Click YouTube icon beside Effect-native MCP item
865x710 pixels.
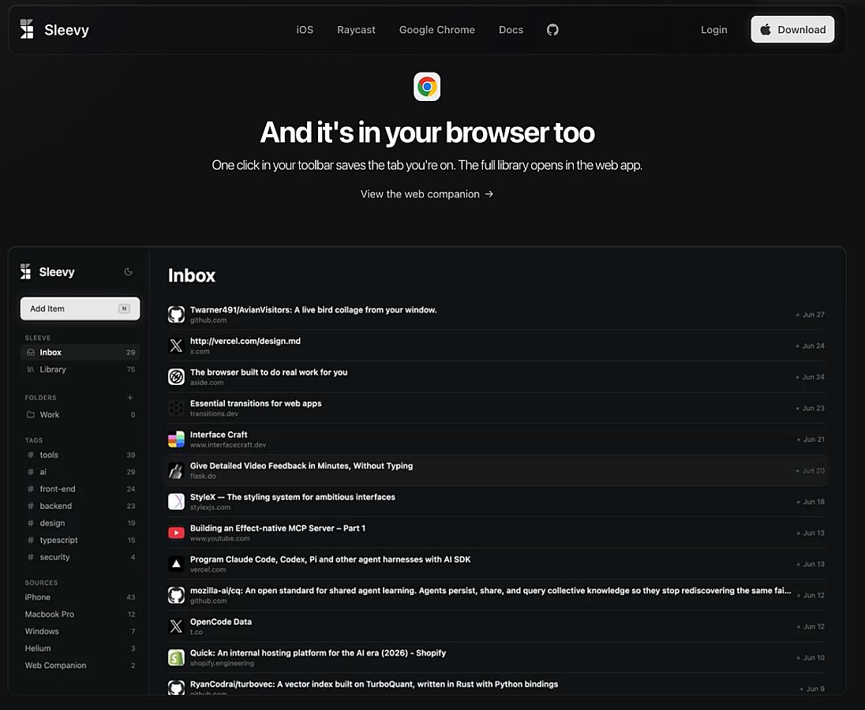176,532
